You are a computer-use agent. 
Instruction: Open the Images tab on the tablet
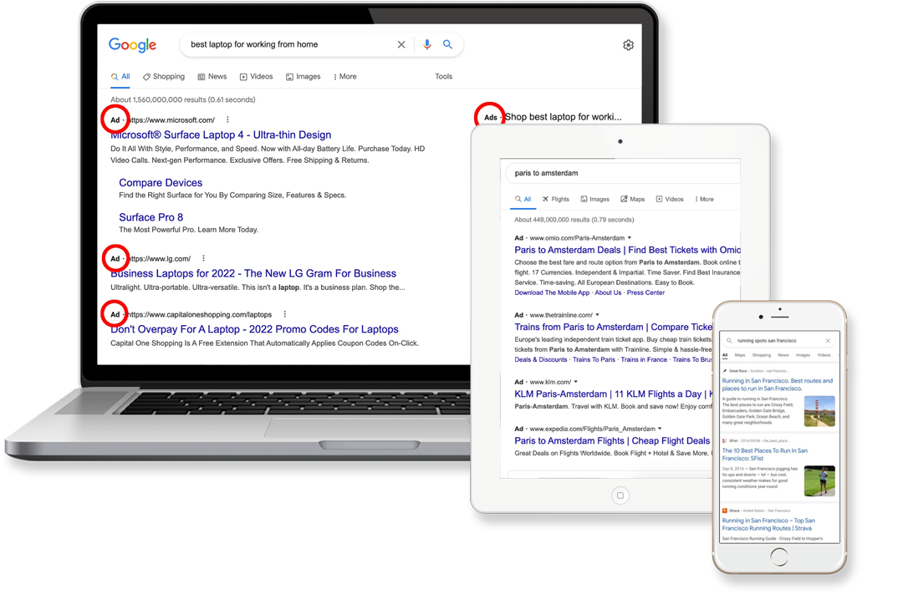[595, 199]
